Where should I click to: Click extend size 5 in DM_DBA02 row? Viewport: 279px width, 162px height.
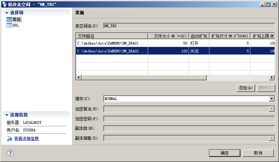click(x=230, y=51)
